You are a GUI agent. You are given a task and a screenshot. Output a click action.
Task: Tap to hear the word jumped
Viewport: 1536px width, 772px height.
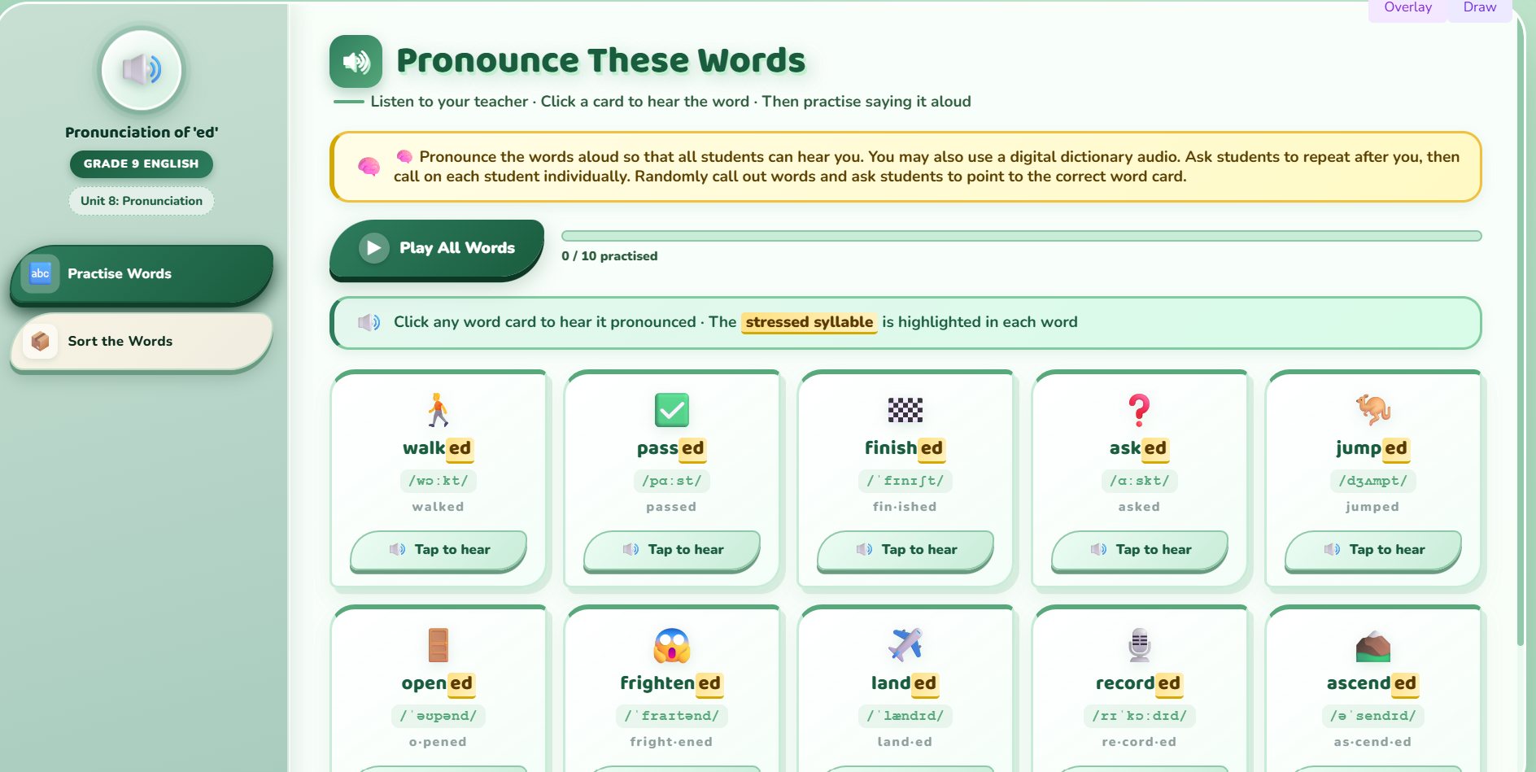pyautogui.click(x=1373, y=551)
